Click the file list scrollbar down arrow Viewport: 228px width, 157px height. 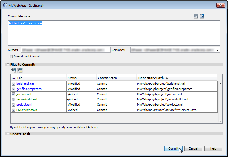coord(220,121)
